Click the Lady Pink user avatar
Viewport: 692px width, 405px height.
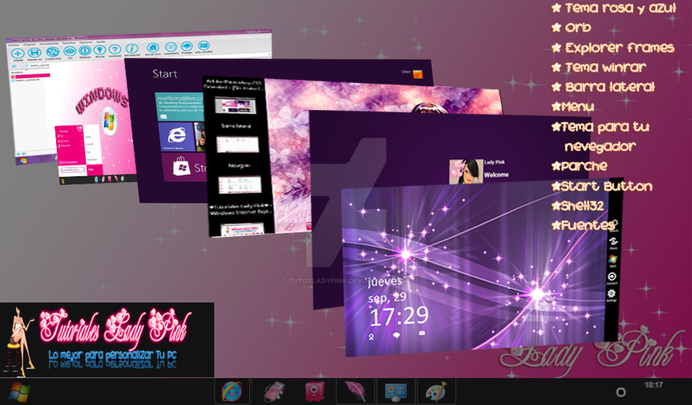(x=466, y=172)
